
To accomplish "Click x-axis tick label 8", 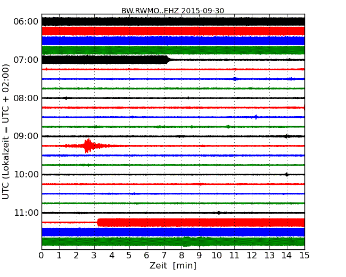I will [182, 256].
